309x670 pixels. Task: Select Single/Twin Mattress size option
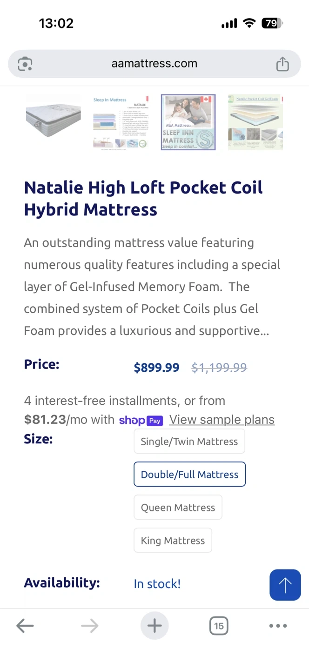(189, 442)
